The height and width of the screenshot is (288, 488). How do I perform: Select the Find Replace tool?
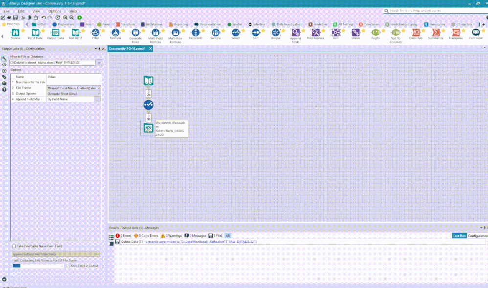tap(315, 34)
